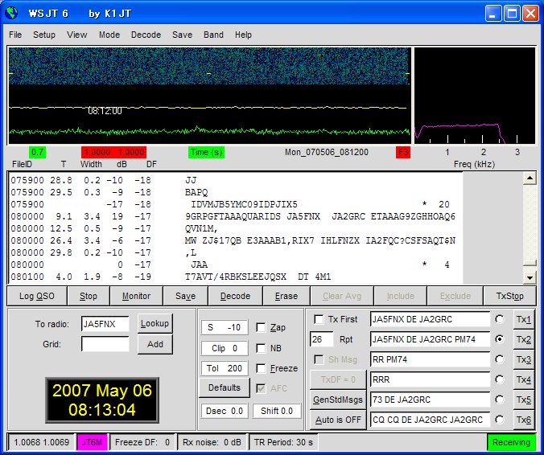Click the RRR message text field

click(431, 379)
